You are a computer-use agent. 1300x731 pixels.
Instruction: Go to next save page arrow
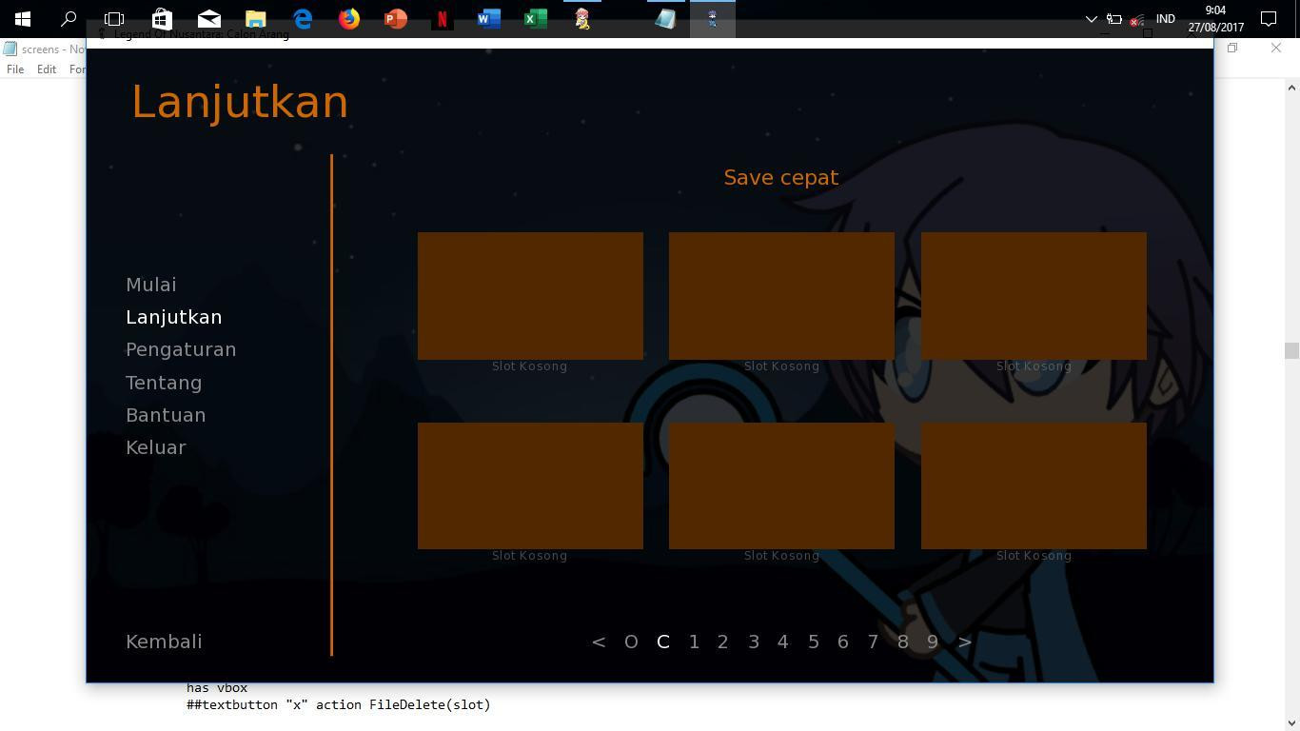[965, 642]
